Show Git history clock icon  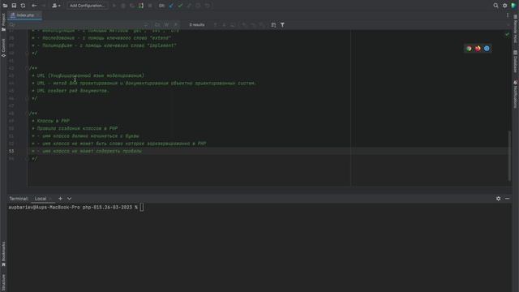tap(198, 6)
